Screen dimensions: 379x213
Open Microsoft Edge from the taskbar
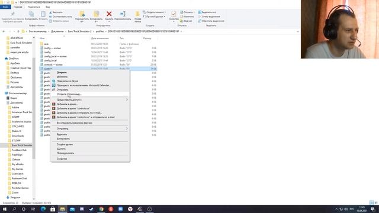pos(43,209)
